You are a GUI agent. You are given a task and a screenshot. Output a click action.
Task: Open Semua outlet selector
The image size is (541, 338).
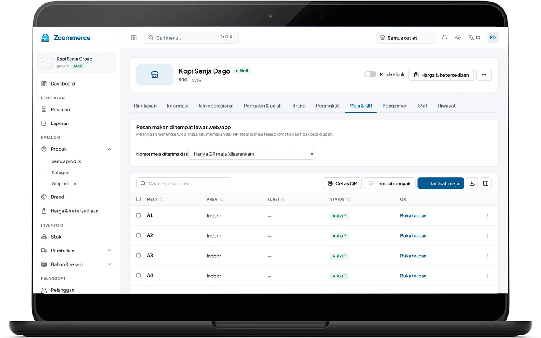click(406, 38)
